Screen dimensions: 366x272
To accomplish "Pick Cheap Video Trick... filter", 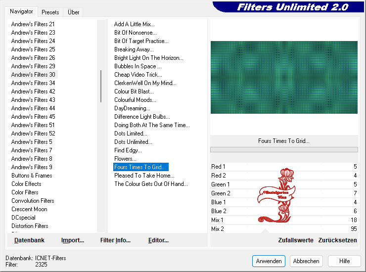I will 138,75.
